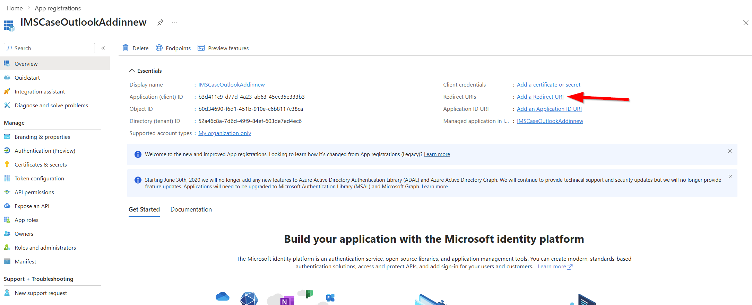Screen dimensions: 752x305
Task: Switch to the Documentation tab
Action: [191, 209]
